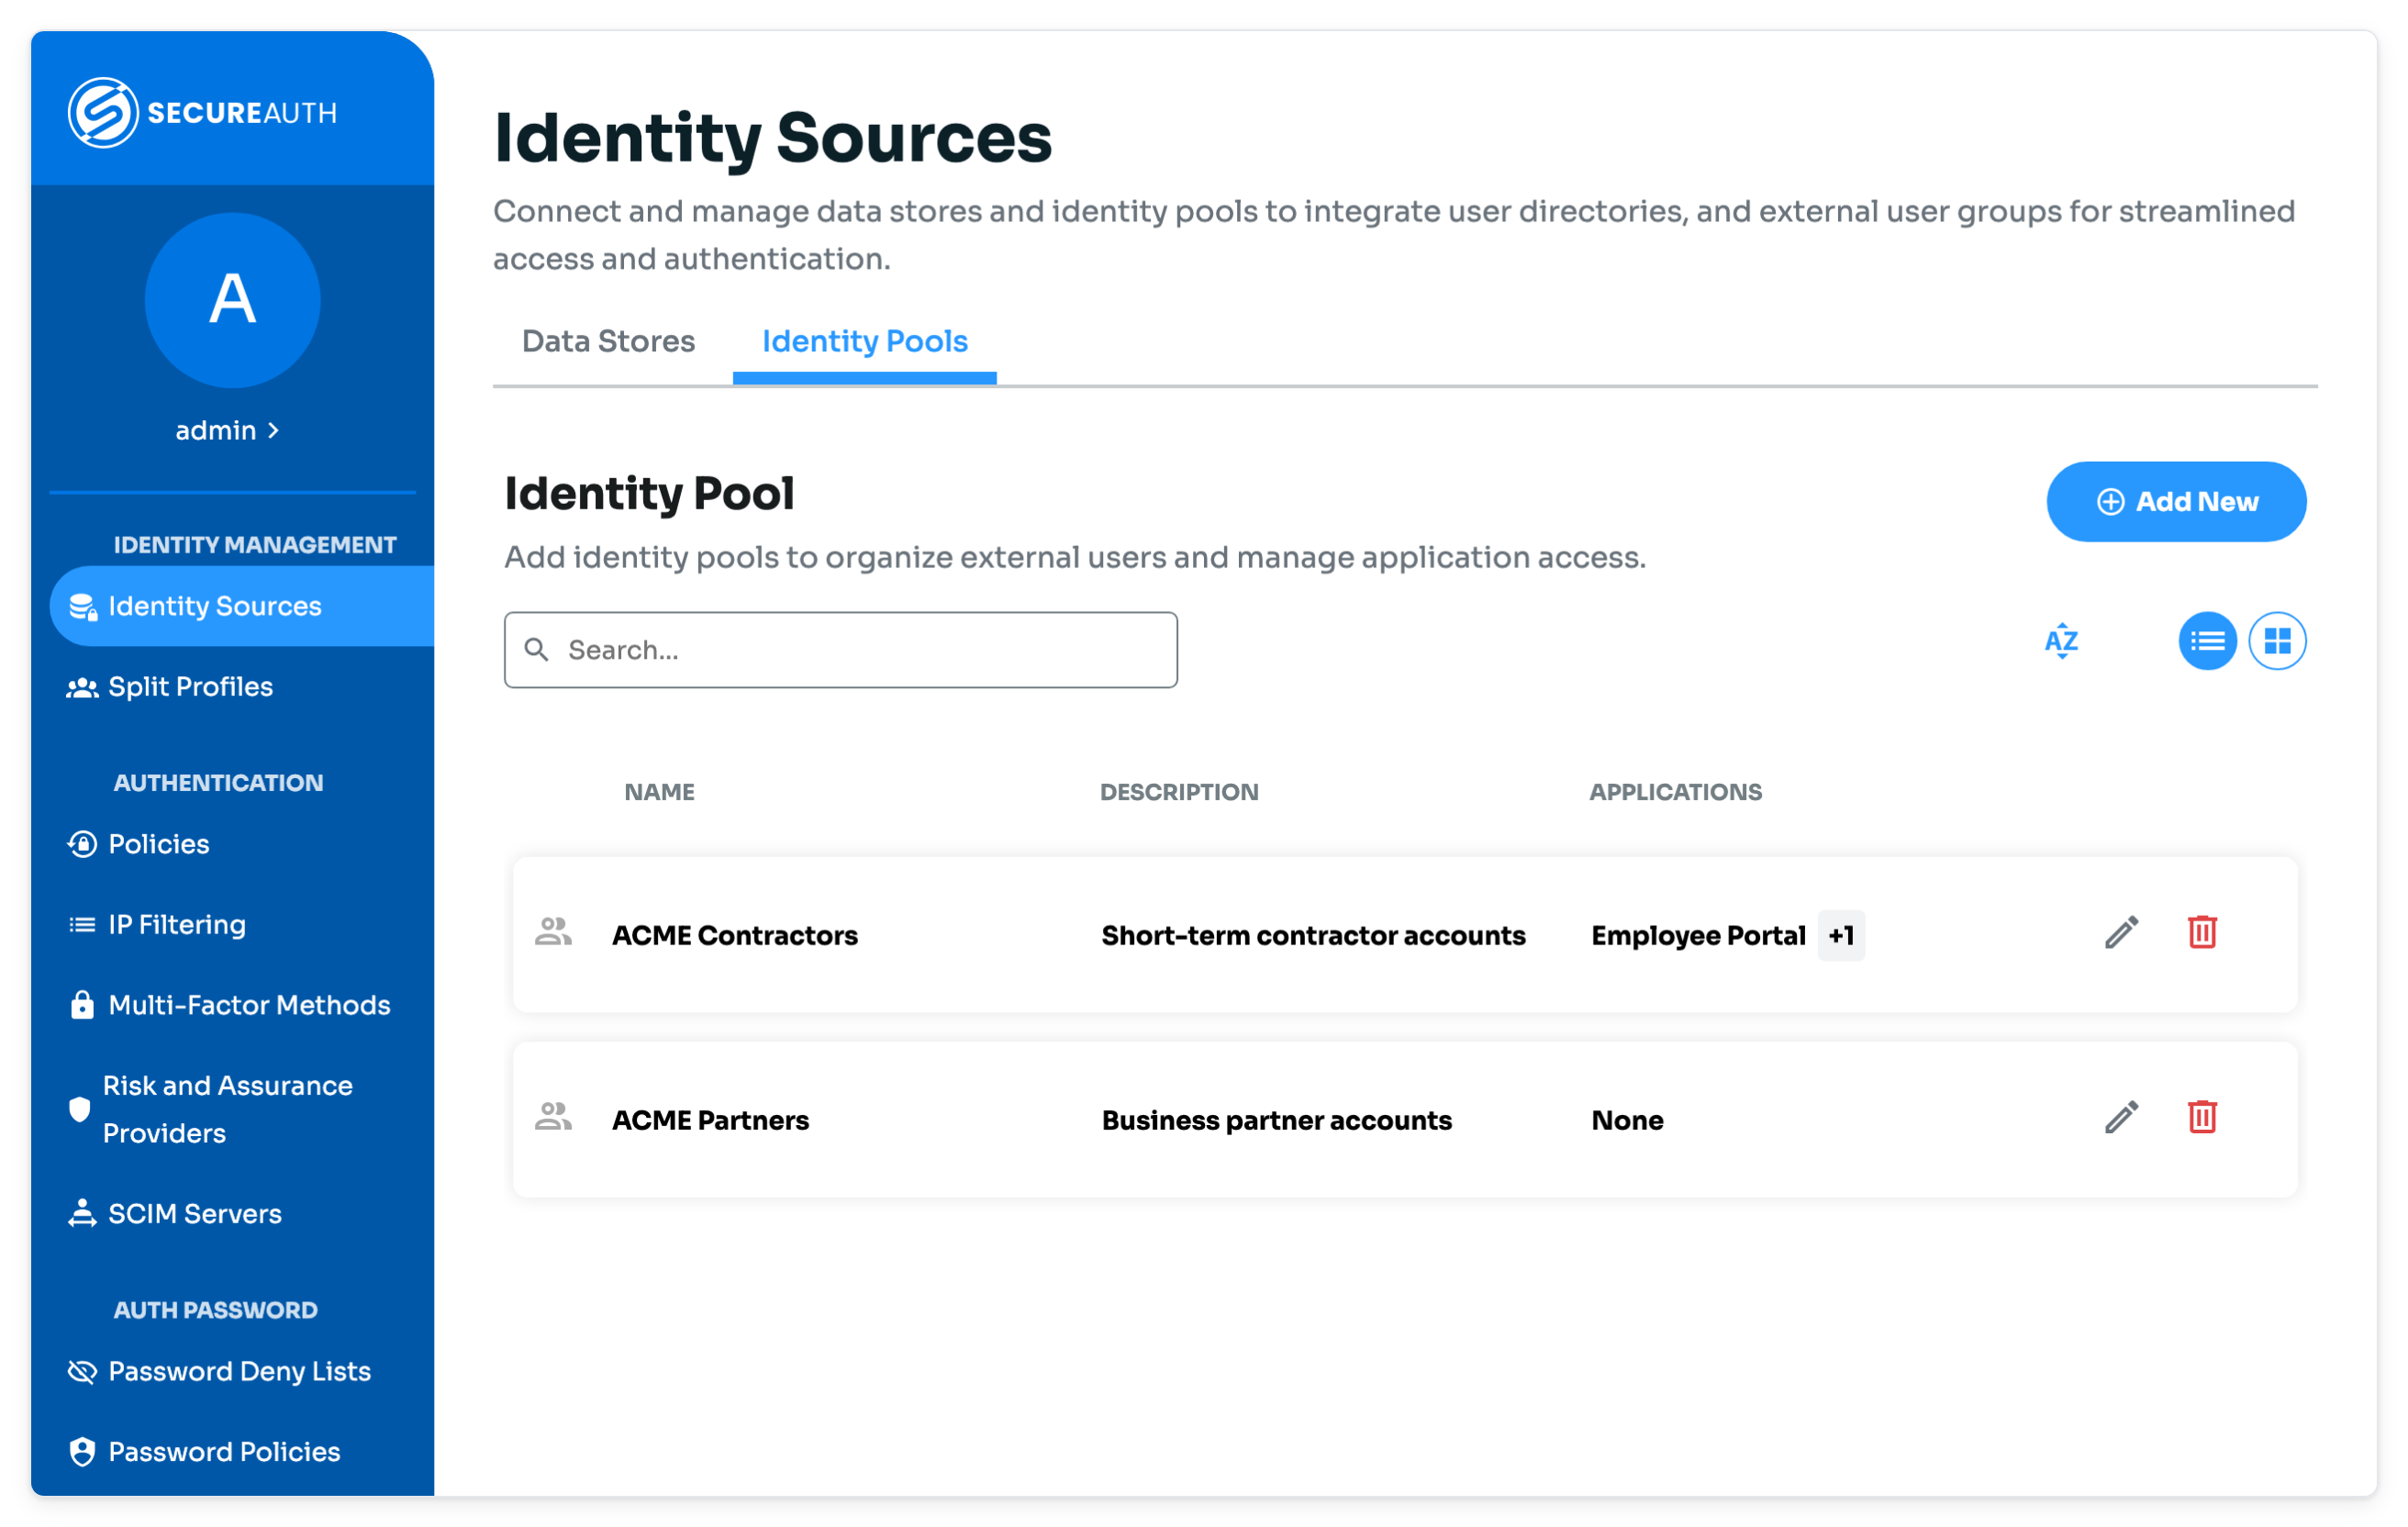Click the ACME Contractors name
Image resolution: width=2408 pixels, height=1527 pixels.
tap(735, 935)
